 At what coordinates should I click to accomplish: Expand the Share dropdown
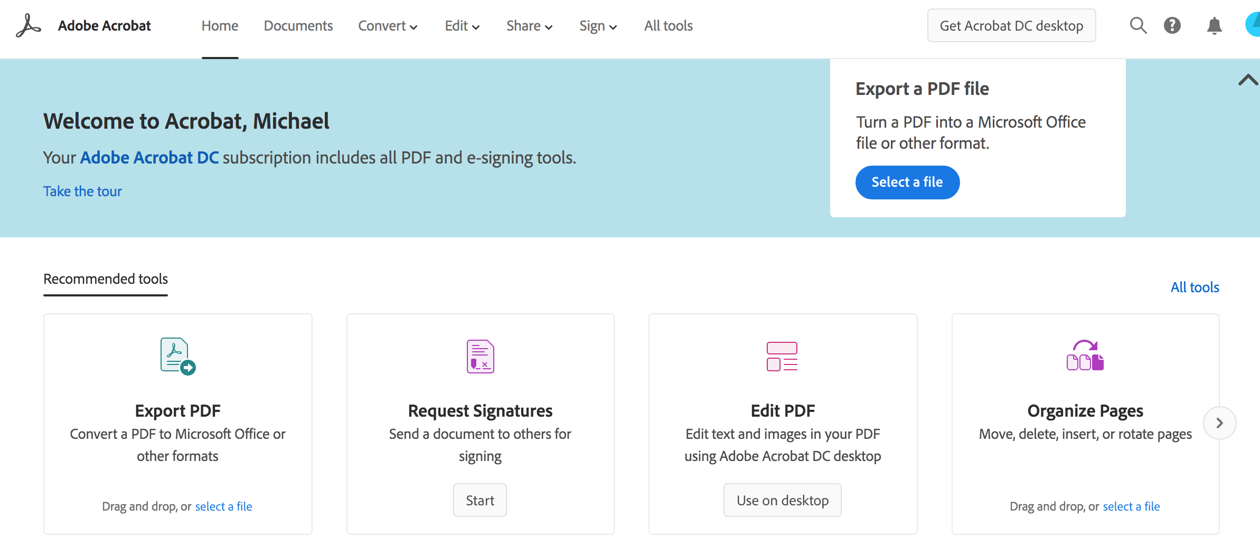[x=529, y=25]
